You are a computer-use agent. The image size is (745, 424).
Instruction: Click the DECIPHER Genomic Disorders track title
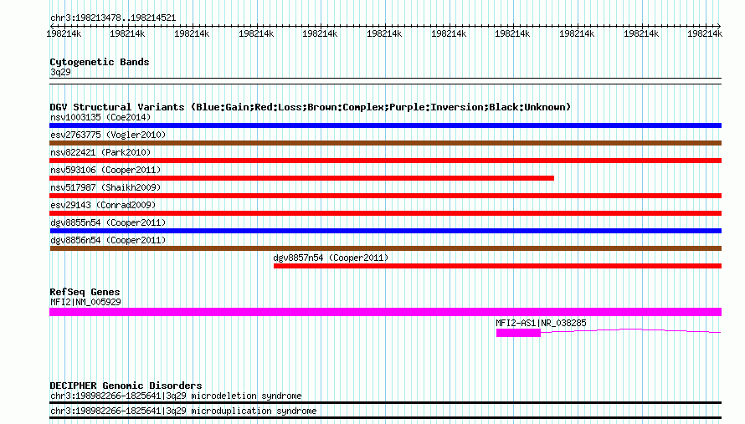pyautogui.click(x=126, y=386)
